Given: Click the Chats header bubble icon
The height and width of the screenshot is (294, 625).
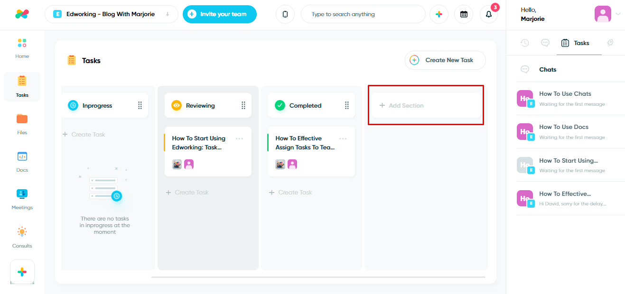Looking at the screenshot, I should click(x=525, y=69).
